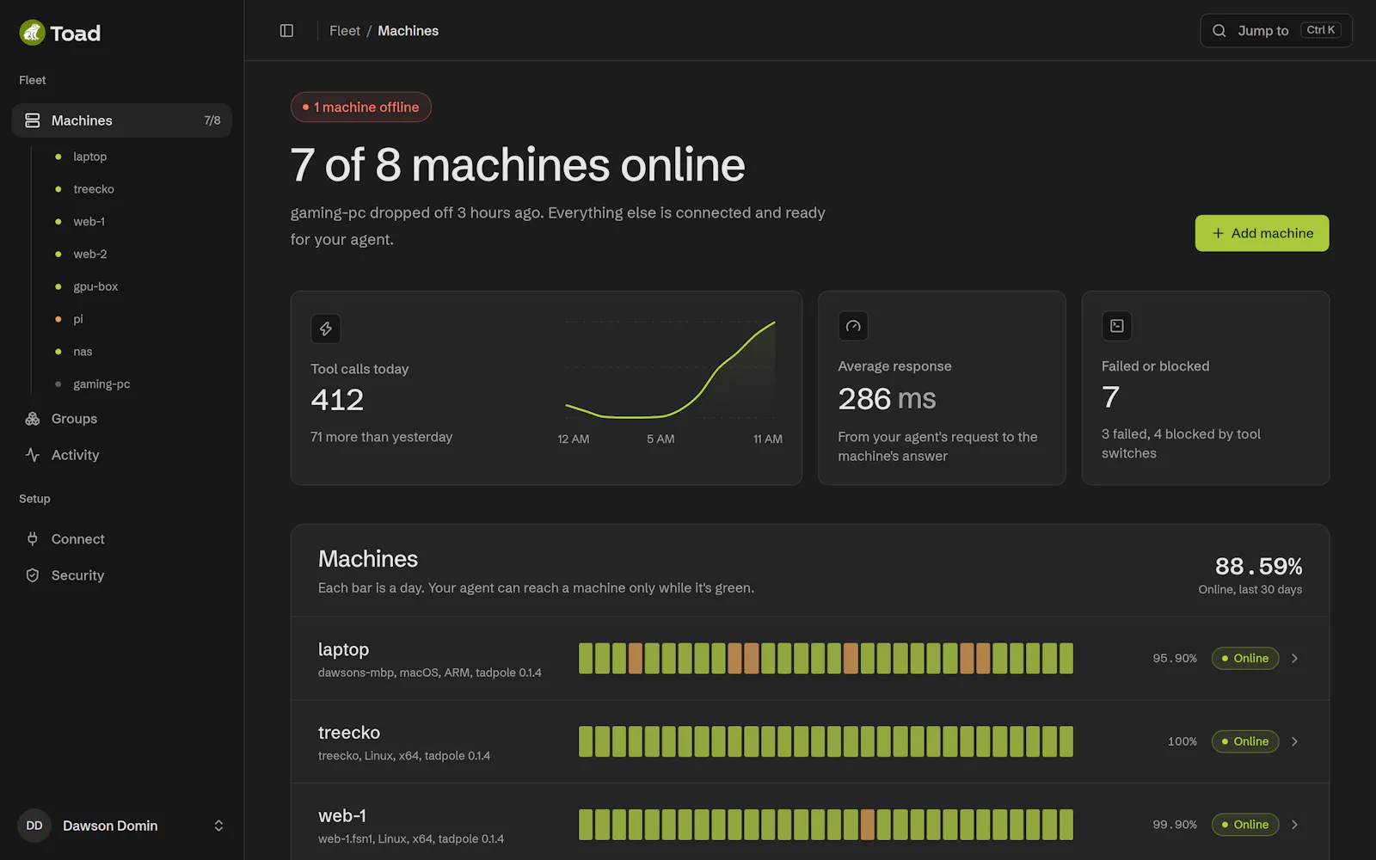
Task: Expand the Dawson Domin account switcher
Action: pyautogui.click(x=121, y=826)
